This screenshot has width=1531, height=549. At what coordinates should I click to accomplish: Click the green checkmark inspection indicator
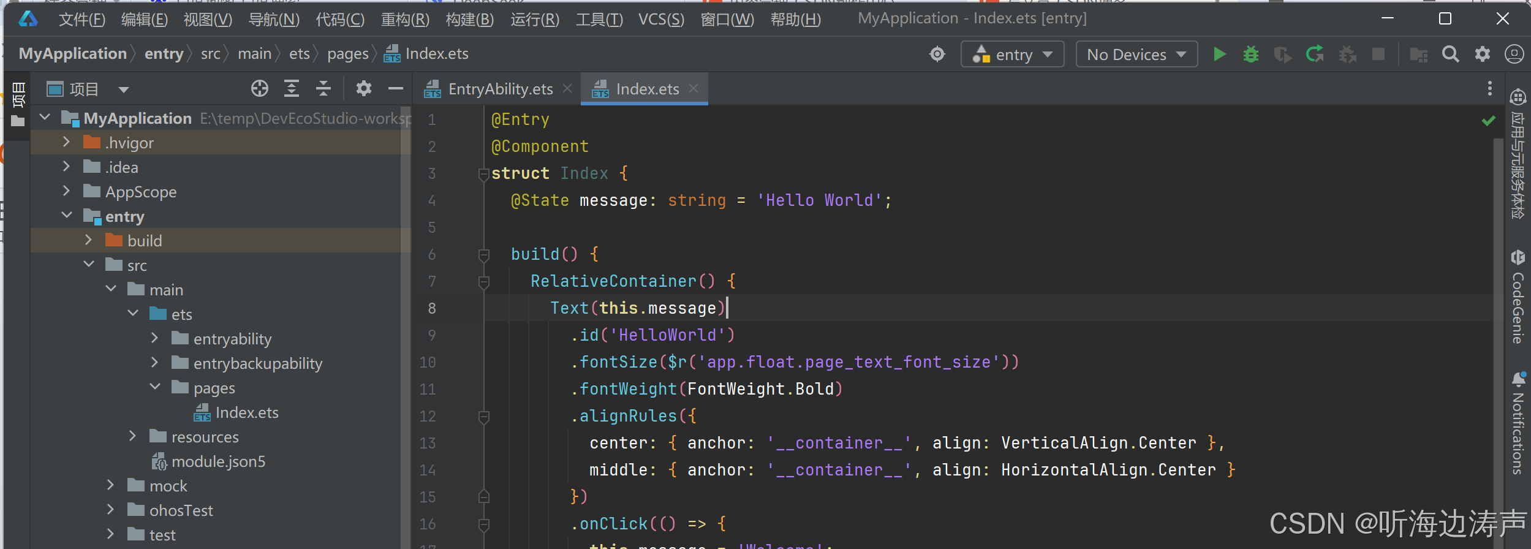pyautogui.click(x=1488, y=120)
